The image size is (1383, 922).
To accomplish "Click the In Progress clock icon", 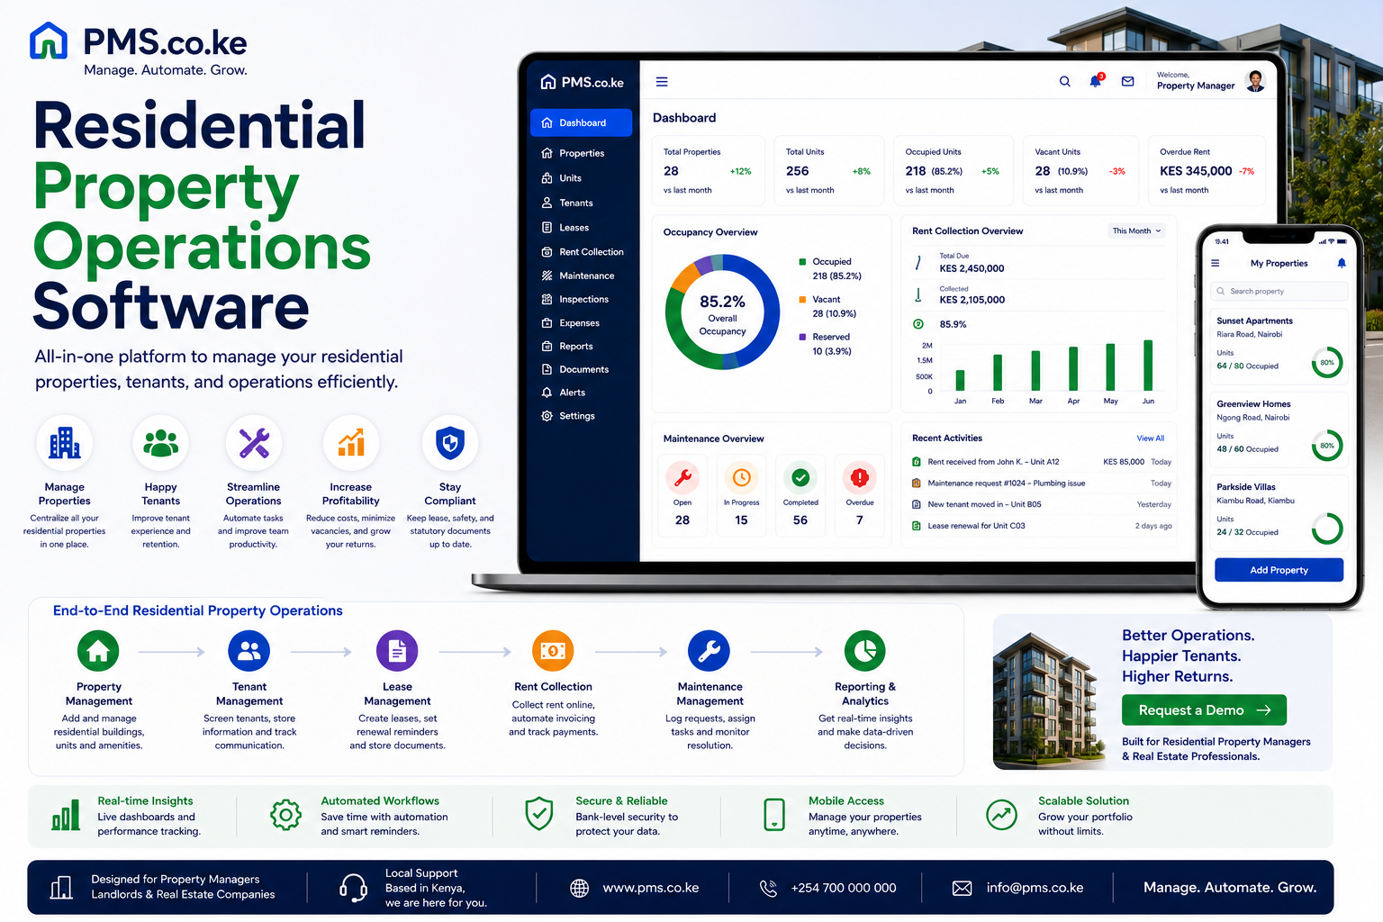I will coord(741,477).
